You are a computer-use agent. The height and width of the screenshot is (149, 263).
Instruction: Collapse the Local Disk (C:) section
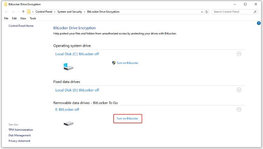click(x=239, y=54)
